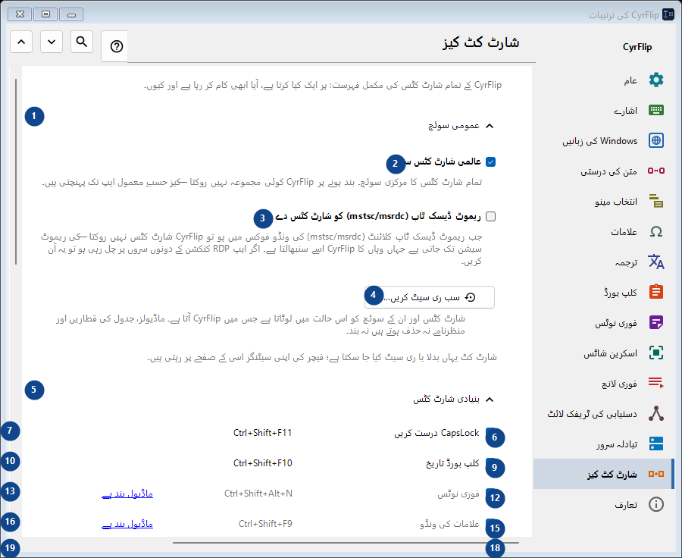Select the شارٹ کٹ کیز sidebar item
This screenshot has width=682, height=558.
(x=603, y=474)
